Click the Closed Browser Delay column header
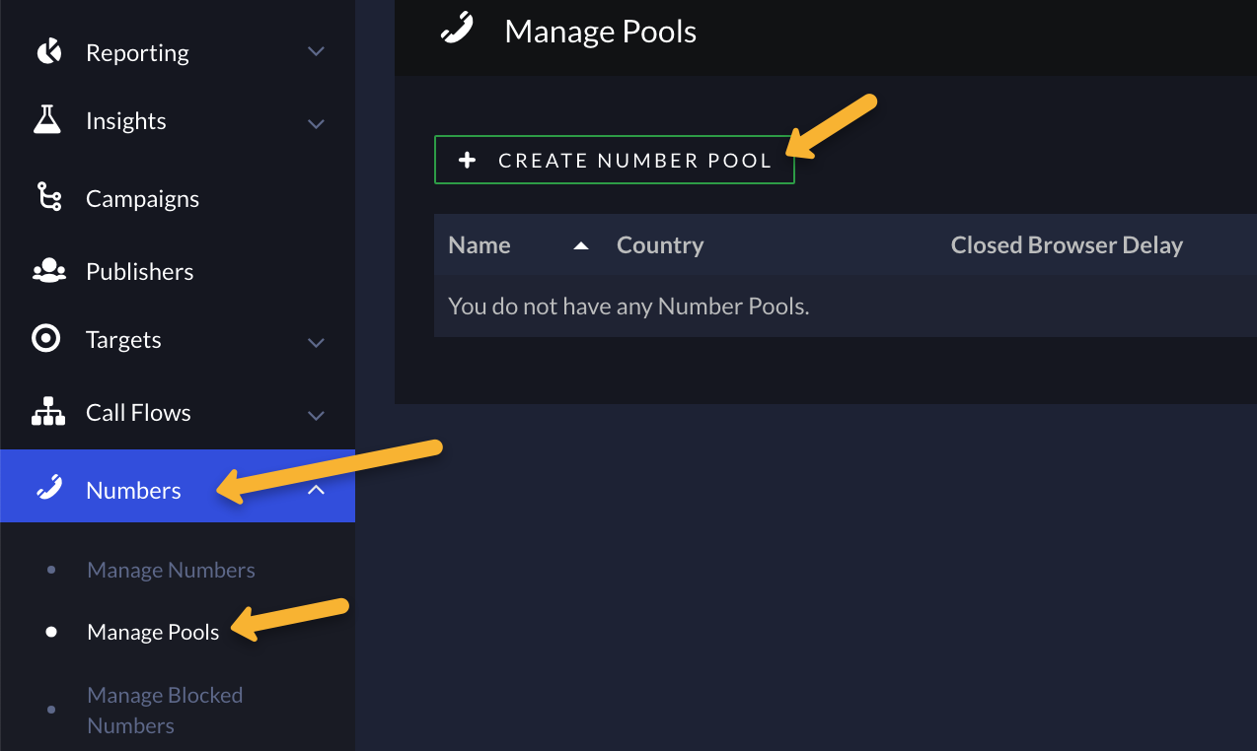Viewport: 1257px width, 751px height. pos(1066,245)
